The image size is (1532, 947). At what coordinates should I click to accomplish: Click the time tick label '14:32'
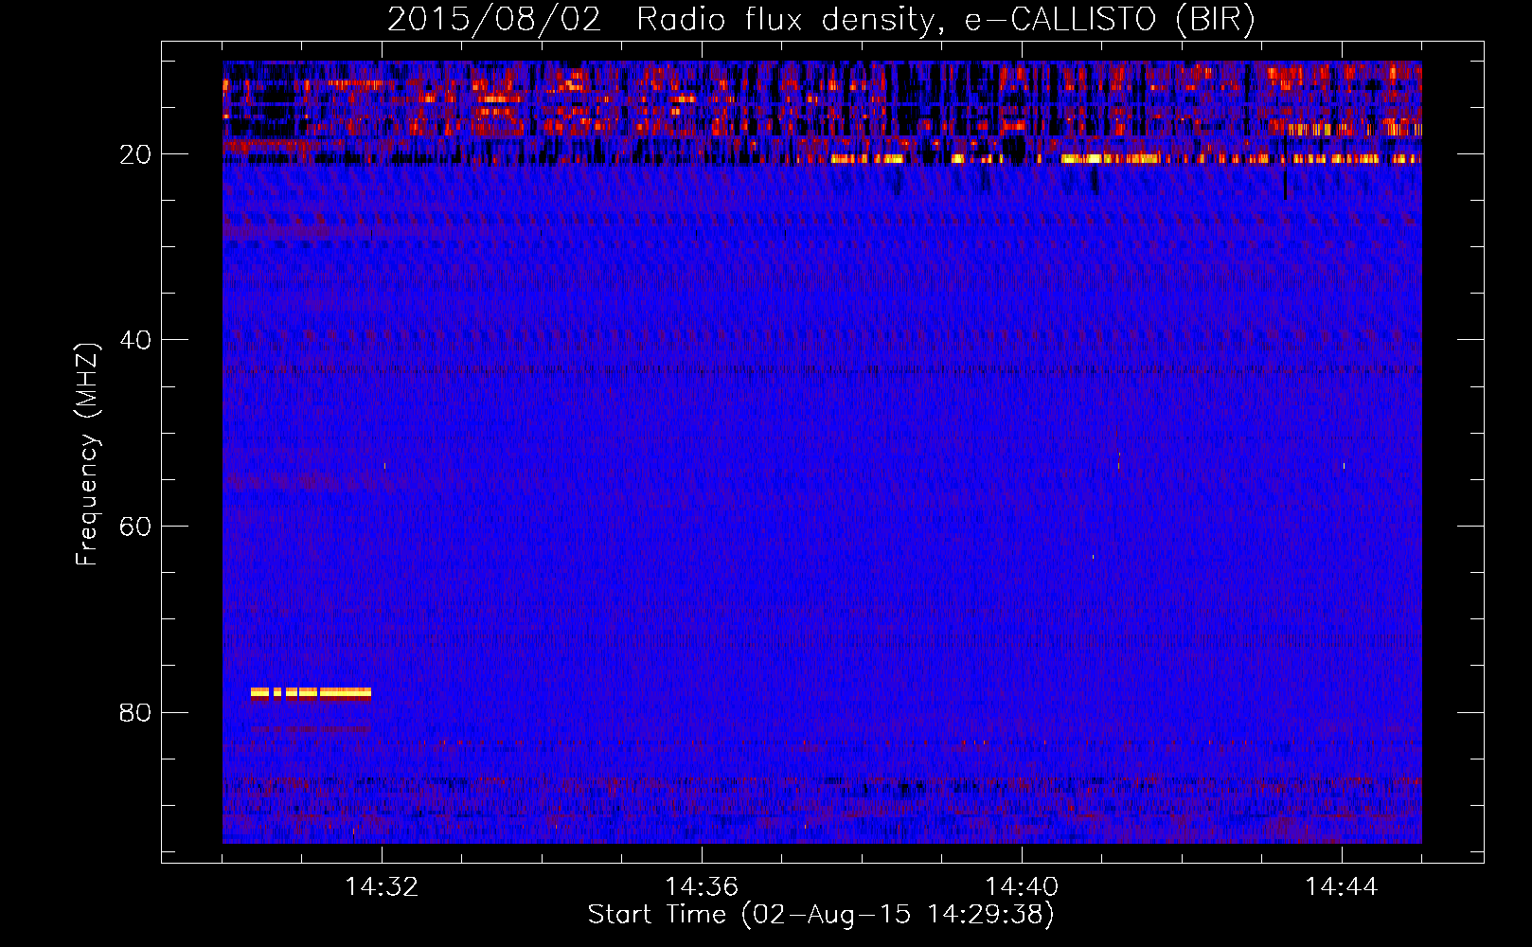382,886
